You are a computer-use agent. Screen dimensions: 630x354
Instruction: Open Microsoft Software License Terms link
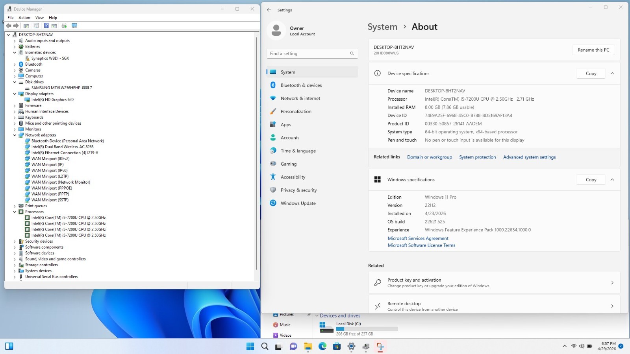coord(421,245)
